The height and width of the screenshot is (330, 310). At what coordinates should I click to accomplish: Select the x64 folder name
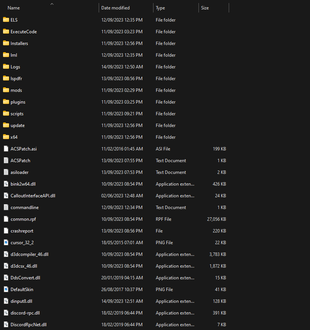14,137
